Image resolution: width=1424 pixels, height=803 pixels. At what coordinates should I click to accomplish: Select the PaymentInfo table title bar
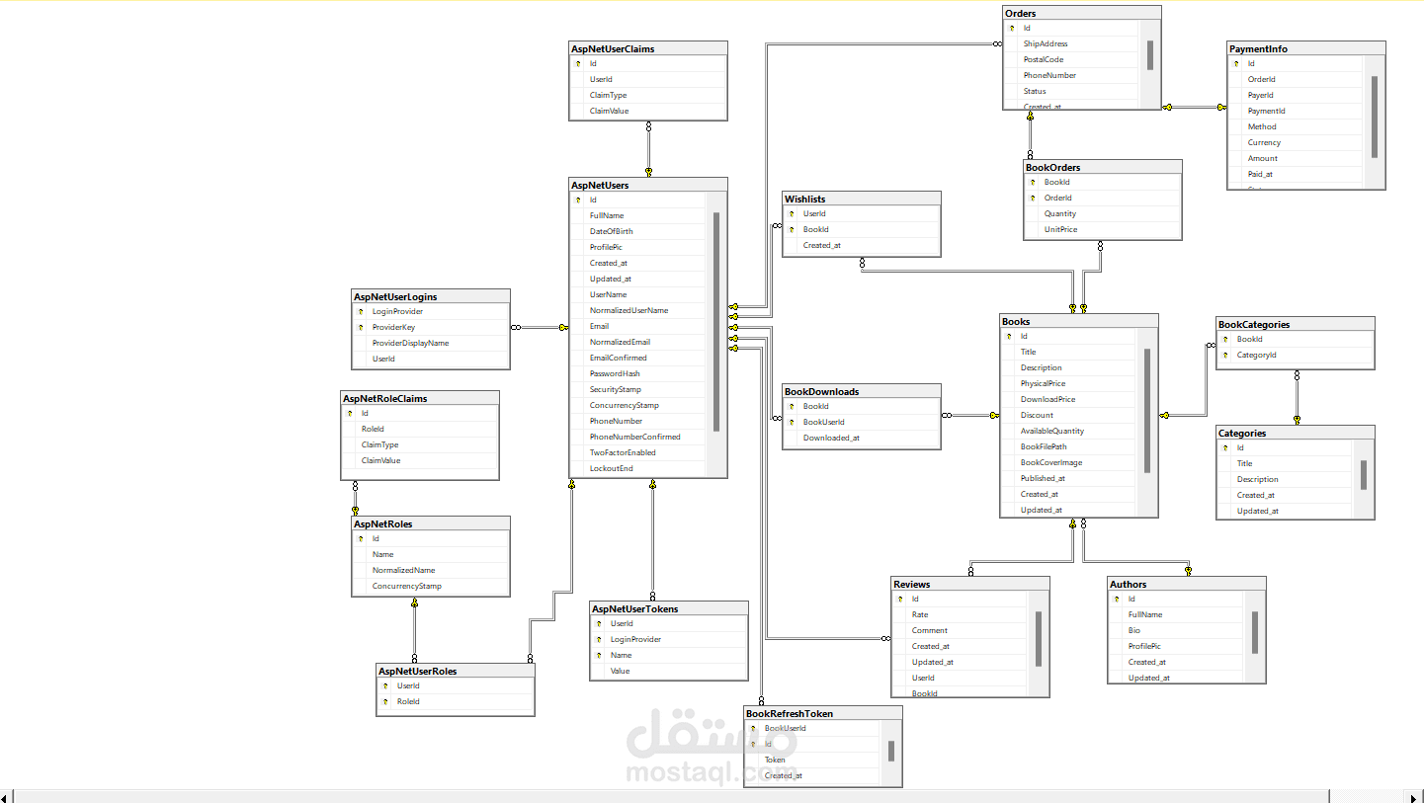click(1306, 48)
